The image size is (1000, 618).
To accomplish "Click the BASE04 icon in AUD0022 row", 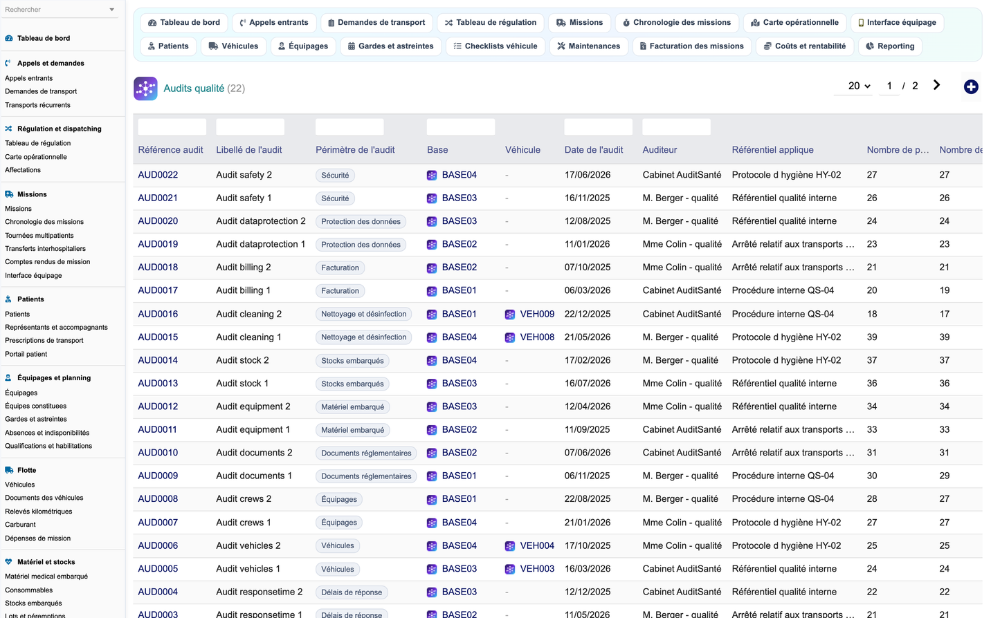I will (x=432, y=176).
